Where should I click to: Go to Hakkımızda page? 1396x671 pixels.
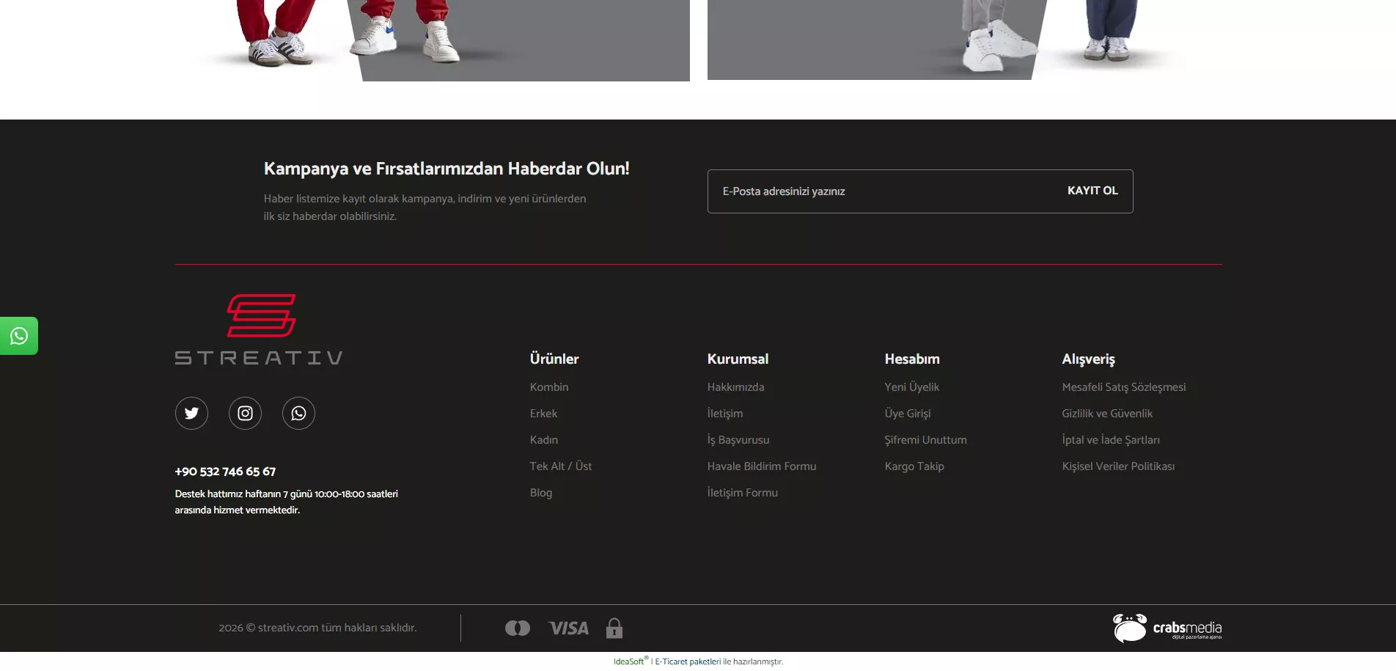click(735, 387)
